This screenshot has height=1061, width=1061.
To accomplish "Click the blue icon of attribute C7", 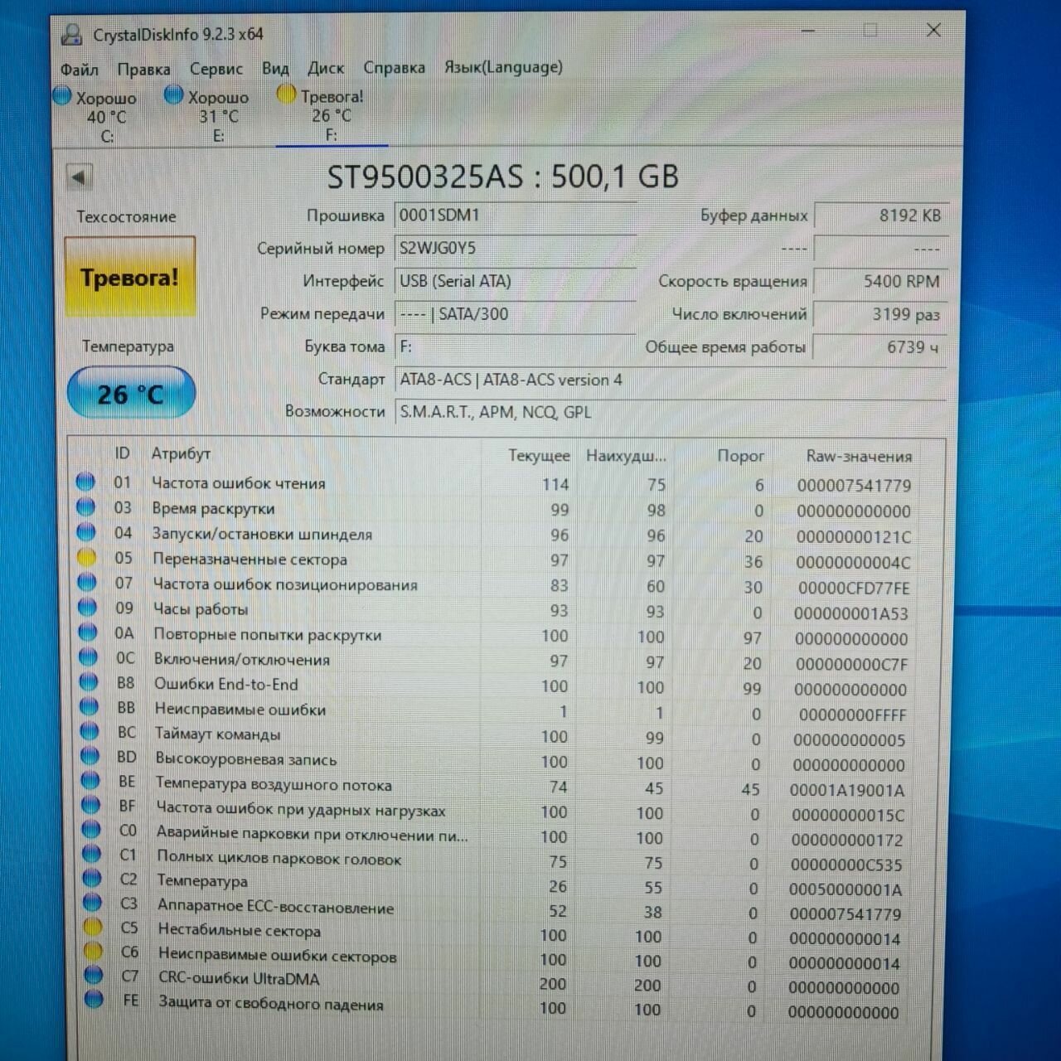I will pyautogui.click(x=94, y=975).
